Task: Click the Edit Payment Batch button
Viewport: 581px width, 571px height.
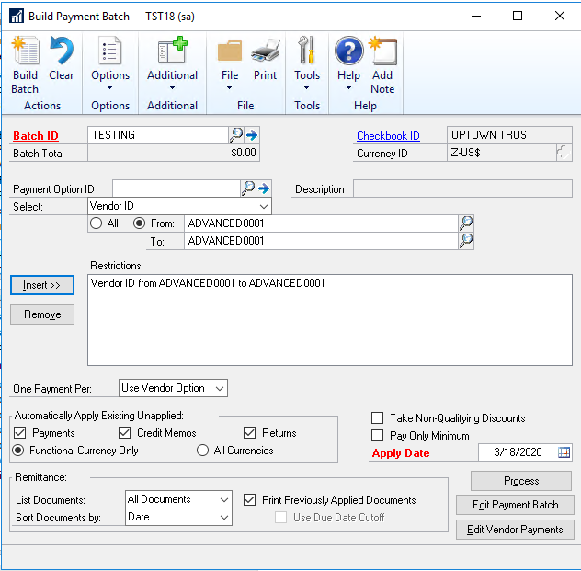Action: pos(515,505)
